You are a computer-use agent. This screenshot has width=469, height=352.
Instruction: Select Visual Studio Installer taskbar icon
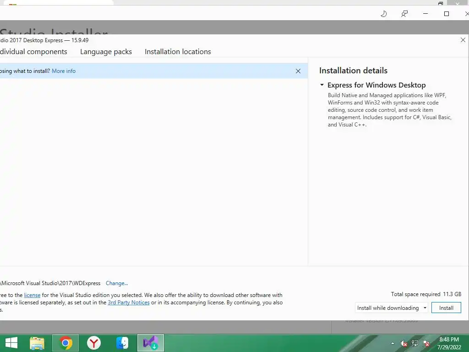(151, 343)
